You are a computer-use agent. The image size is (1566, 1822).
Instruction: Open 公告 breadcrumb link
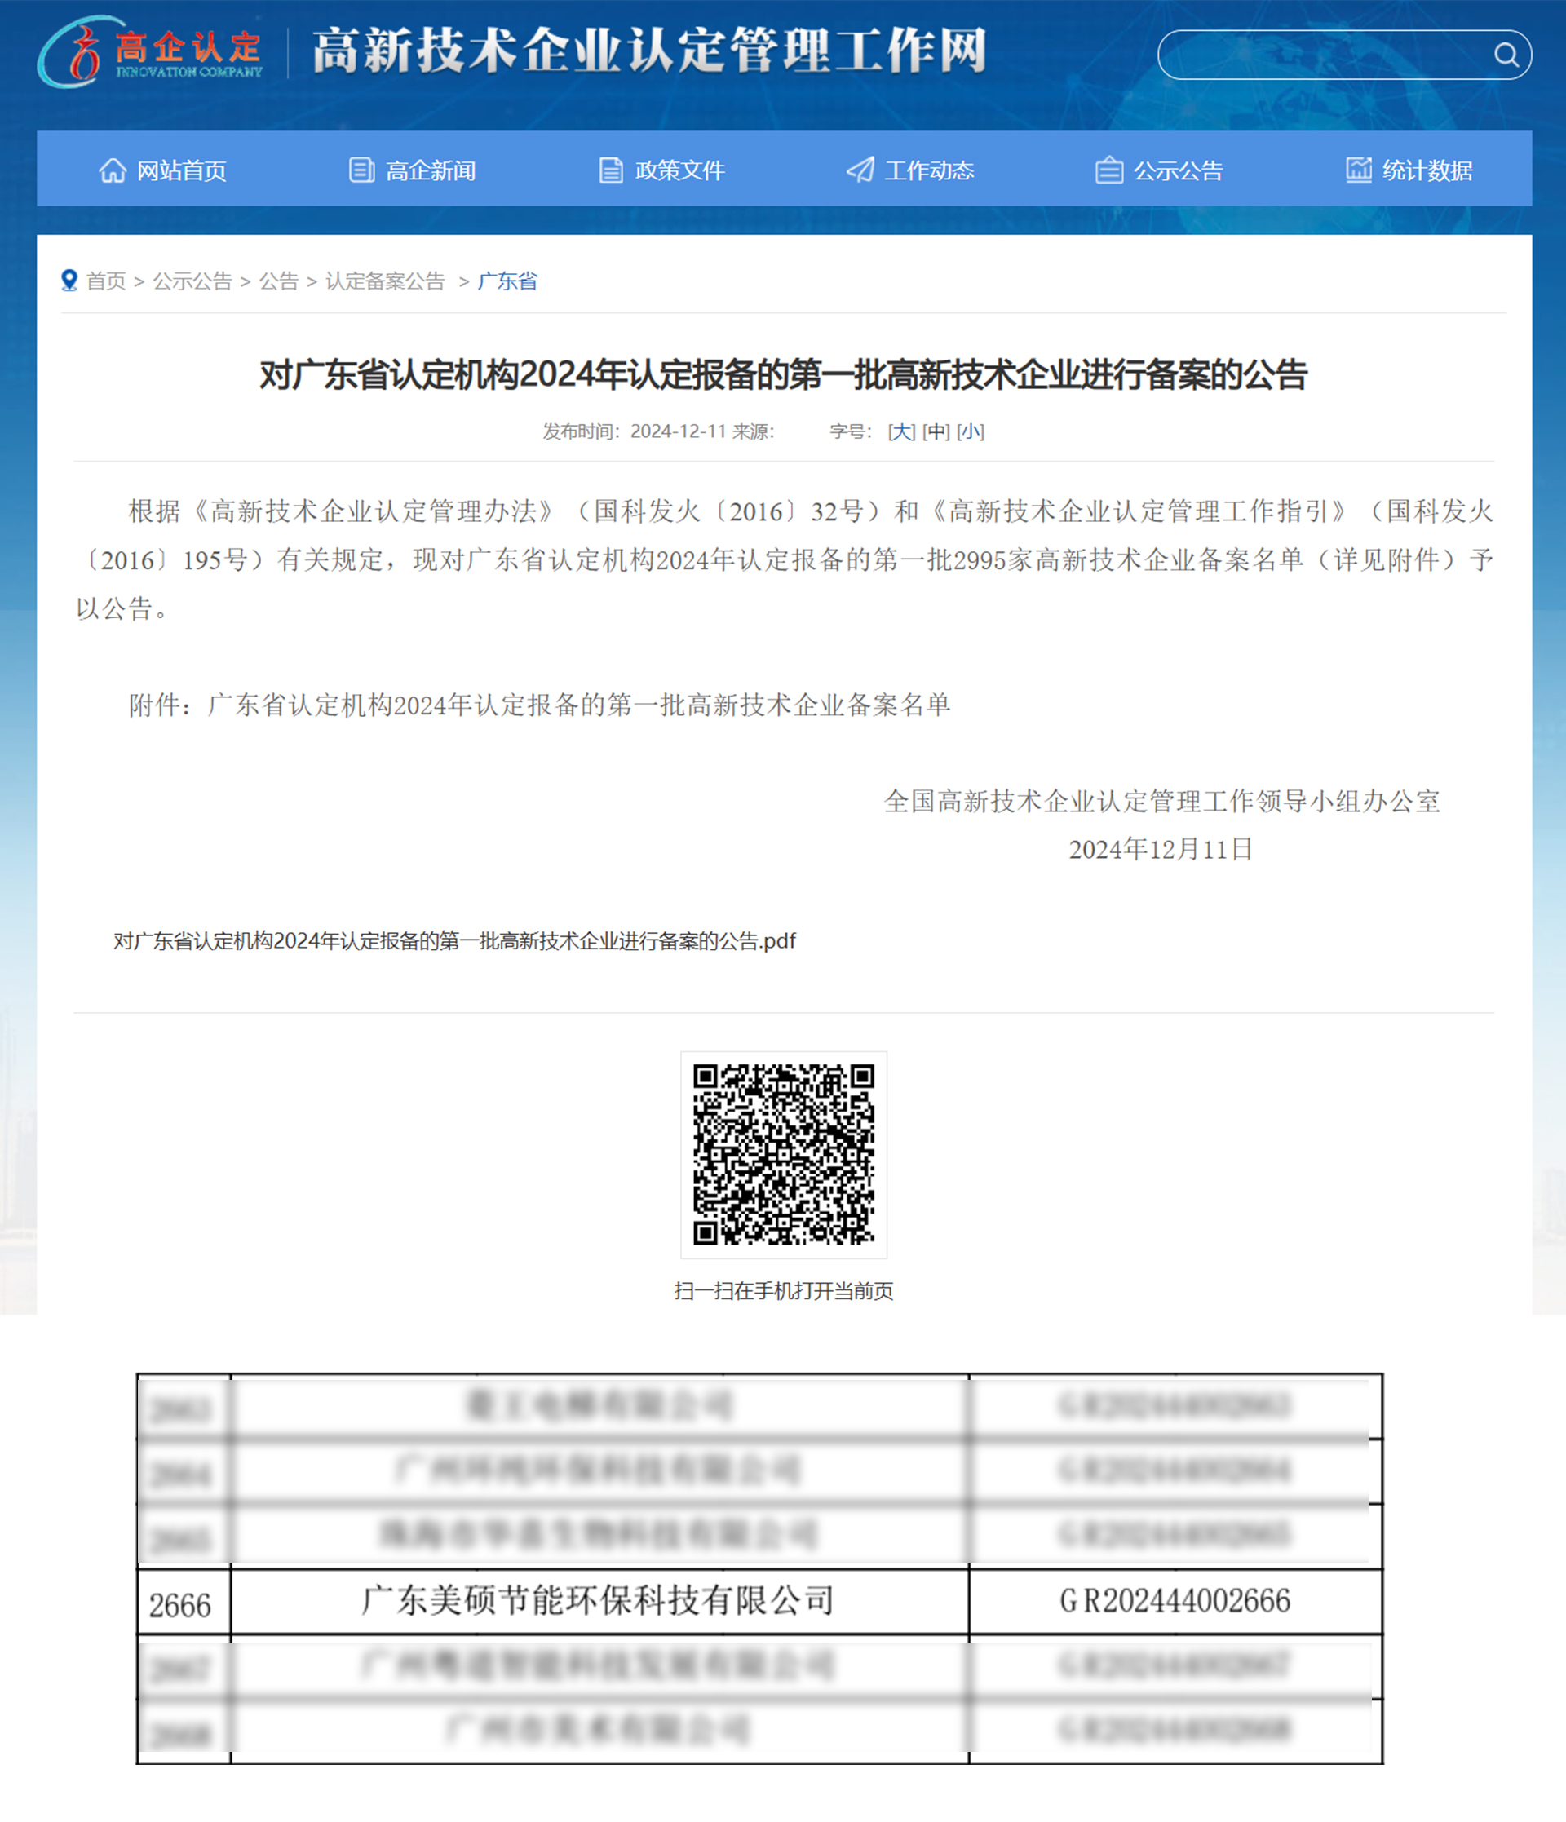[x=279, y=281]
